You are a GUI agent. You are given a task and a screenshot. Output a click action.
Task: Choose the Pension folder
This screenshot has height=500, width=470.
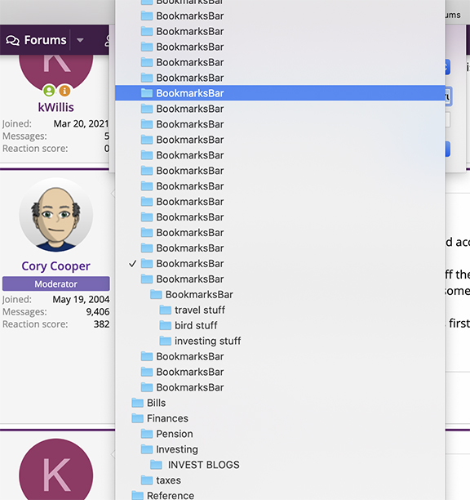click(280, 434)
